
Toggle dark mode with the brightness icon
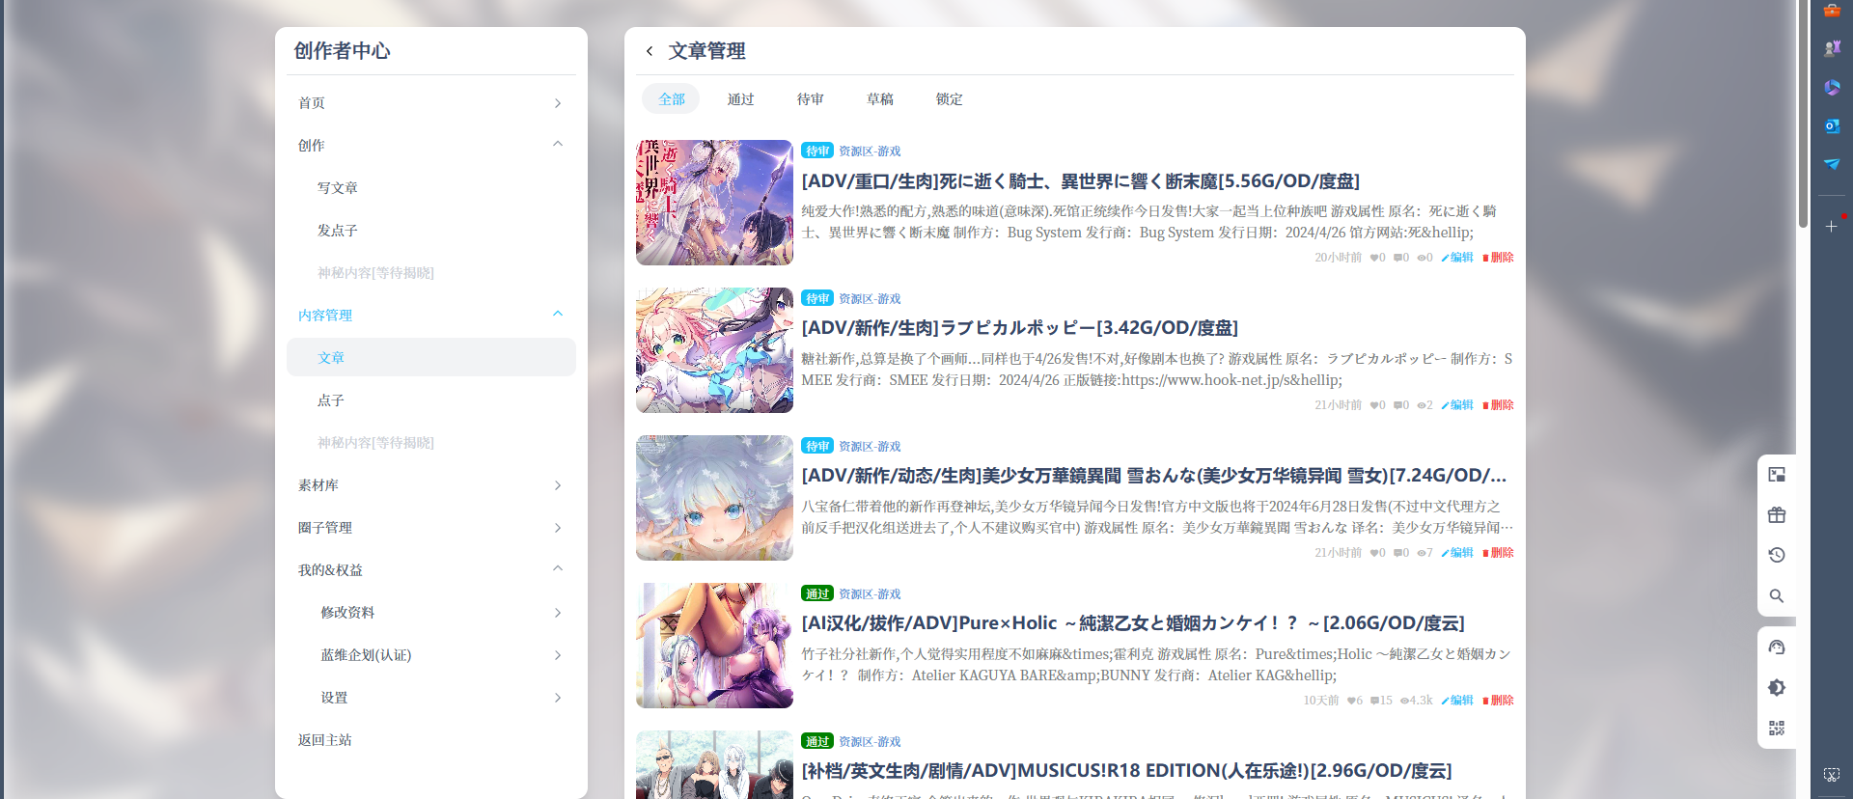1776,688
